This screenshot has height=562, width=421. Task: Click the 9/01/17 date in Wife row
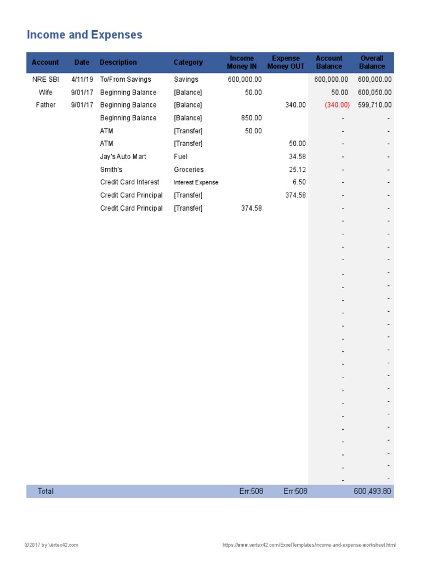click(x=82, y=92)
